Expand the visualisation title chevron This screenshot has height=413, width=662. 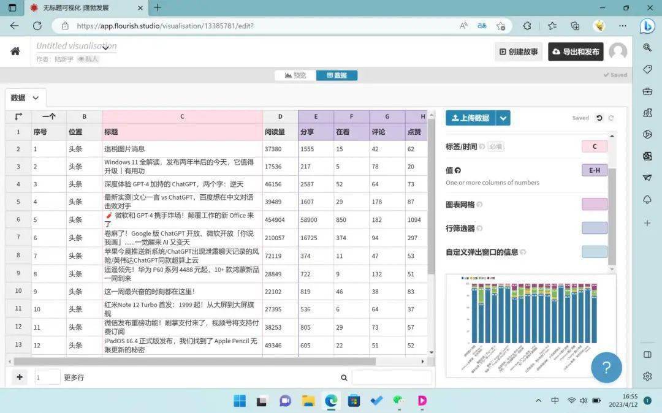(105, 48)
